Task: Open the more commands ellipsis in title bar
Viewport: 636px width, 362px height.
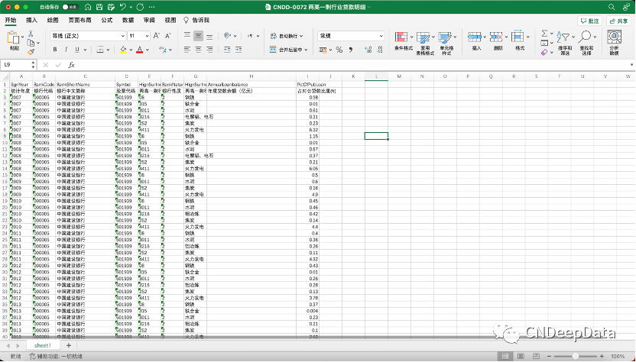Action: click(151, 7)
